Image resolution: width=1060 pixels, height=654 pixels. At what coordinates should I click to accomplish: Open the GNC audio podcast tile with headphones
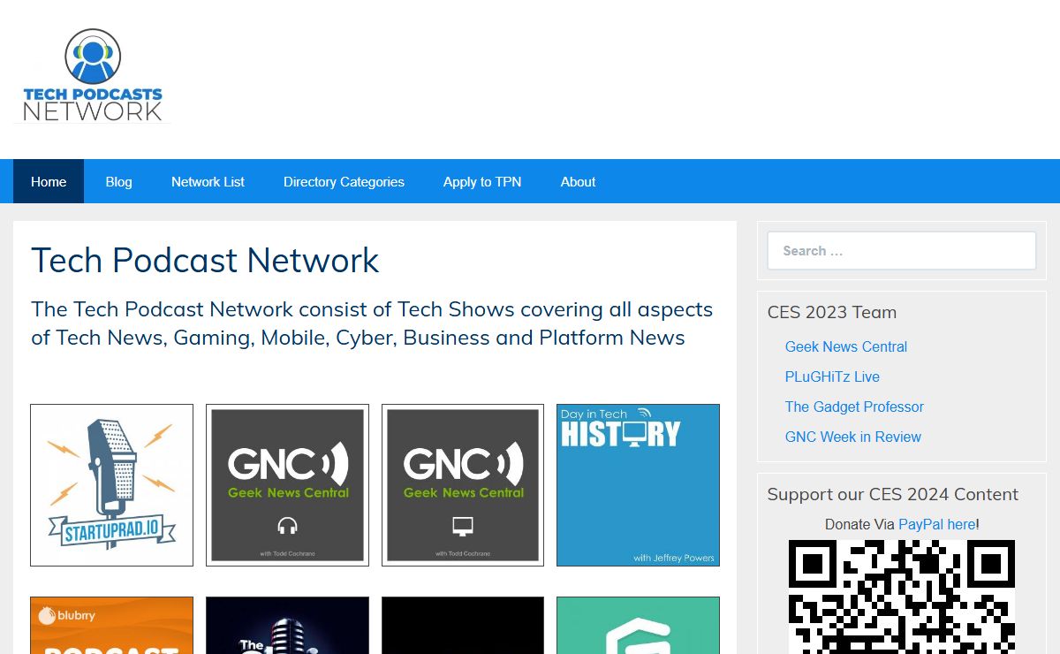pyautogui.click(x=287, y=485)
